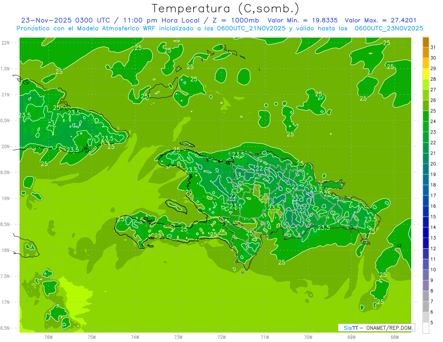The height and width of the screenshot is (342, 443).
Task: Click the "72W" longitude label
Action: pos(221,337)
